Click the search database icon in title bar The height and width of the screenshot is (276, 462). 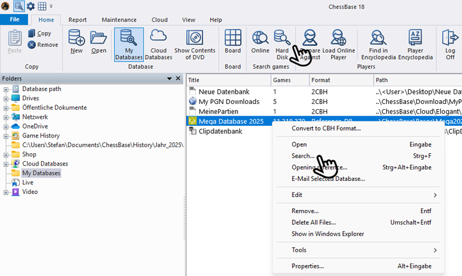click(x=19, y=6)
